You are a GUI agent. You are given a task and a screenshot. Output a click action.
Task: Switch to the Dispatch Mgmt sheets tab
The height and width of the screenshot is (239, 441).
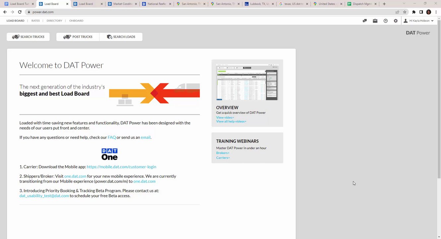[362, 4]
